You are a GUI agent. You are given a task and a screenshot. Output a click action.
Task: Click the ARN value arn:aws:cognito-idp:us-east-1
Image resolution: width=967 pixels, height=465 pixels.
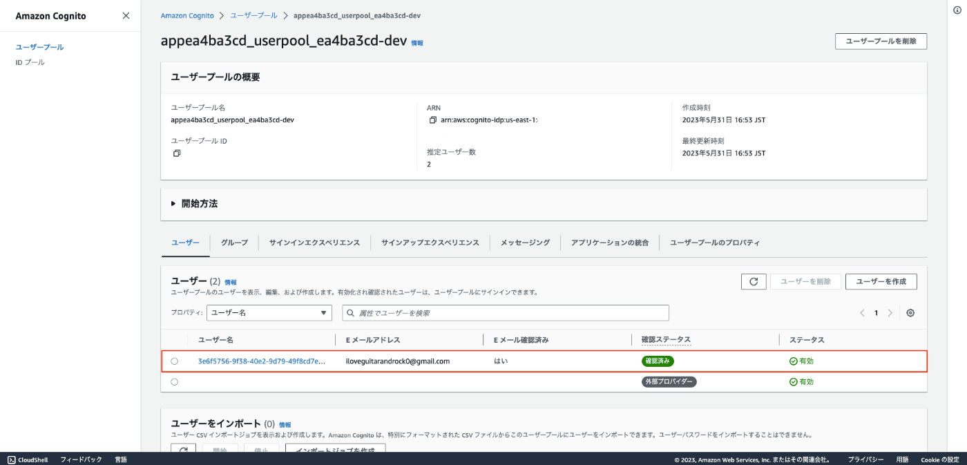(x=489, y=120)
